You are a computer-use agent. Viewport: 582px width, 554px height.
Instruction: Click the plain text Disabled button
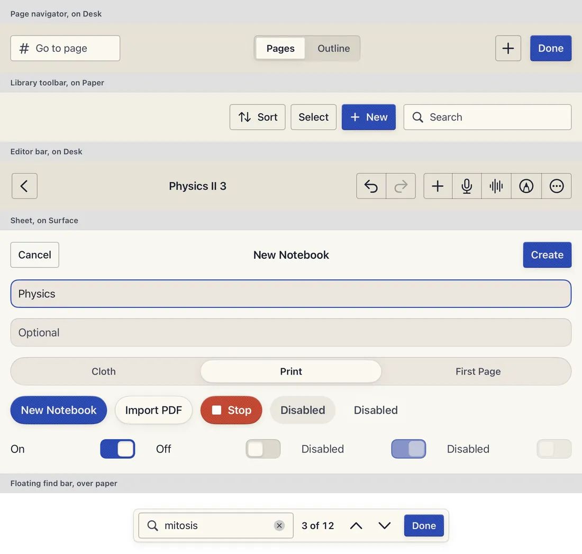376,410
